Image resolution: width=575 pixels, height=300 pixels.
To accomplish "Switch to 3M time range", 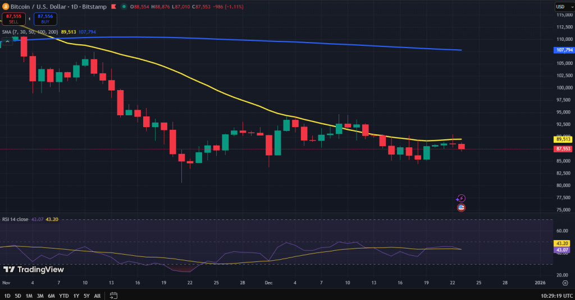I will coord(40,296).
